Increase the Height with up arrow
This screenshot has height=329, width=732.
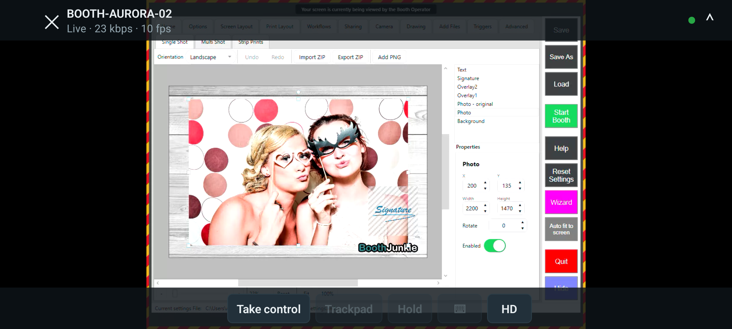(x=520, y=205)
